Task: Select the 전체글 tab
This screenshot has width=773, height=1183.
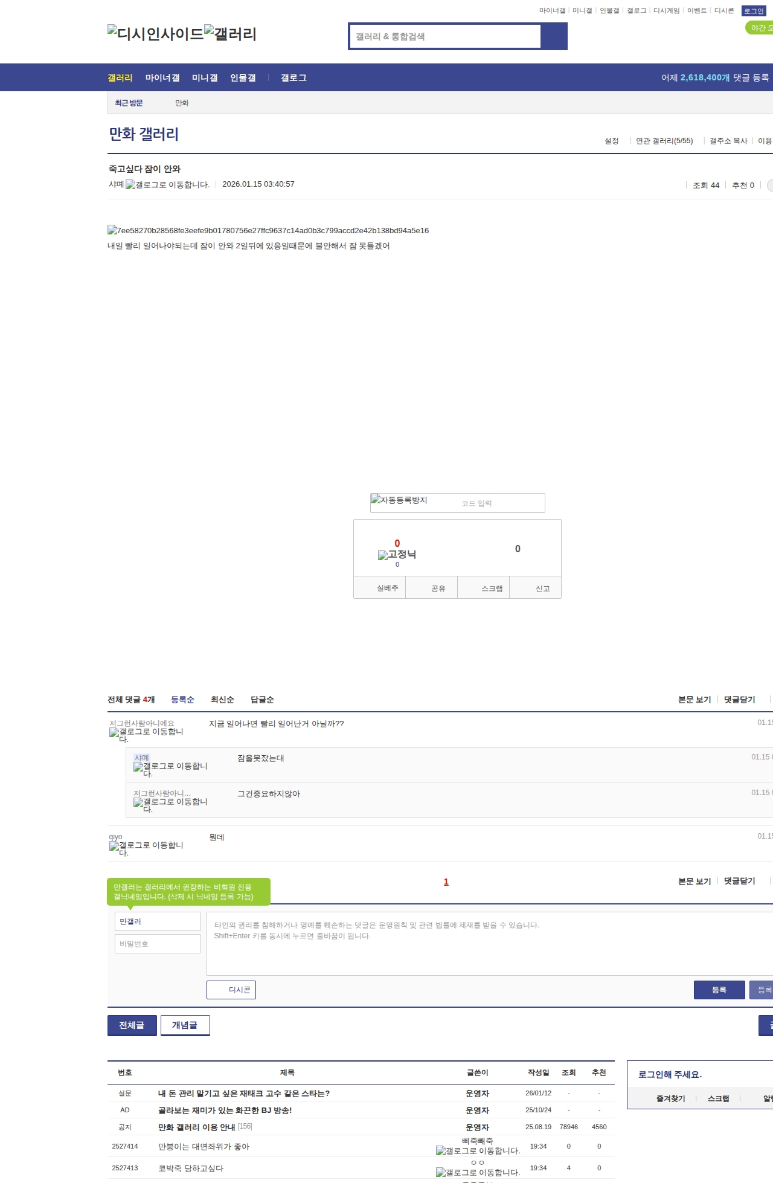Action: coord(132,1025)
